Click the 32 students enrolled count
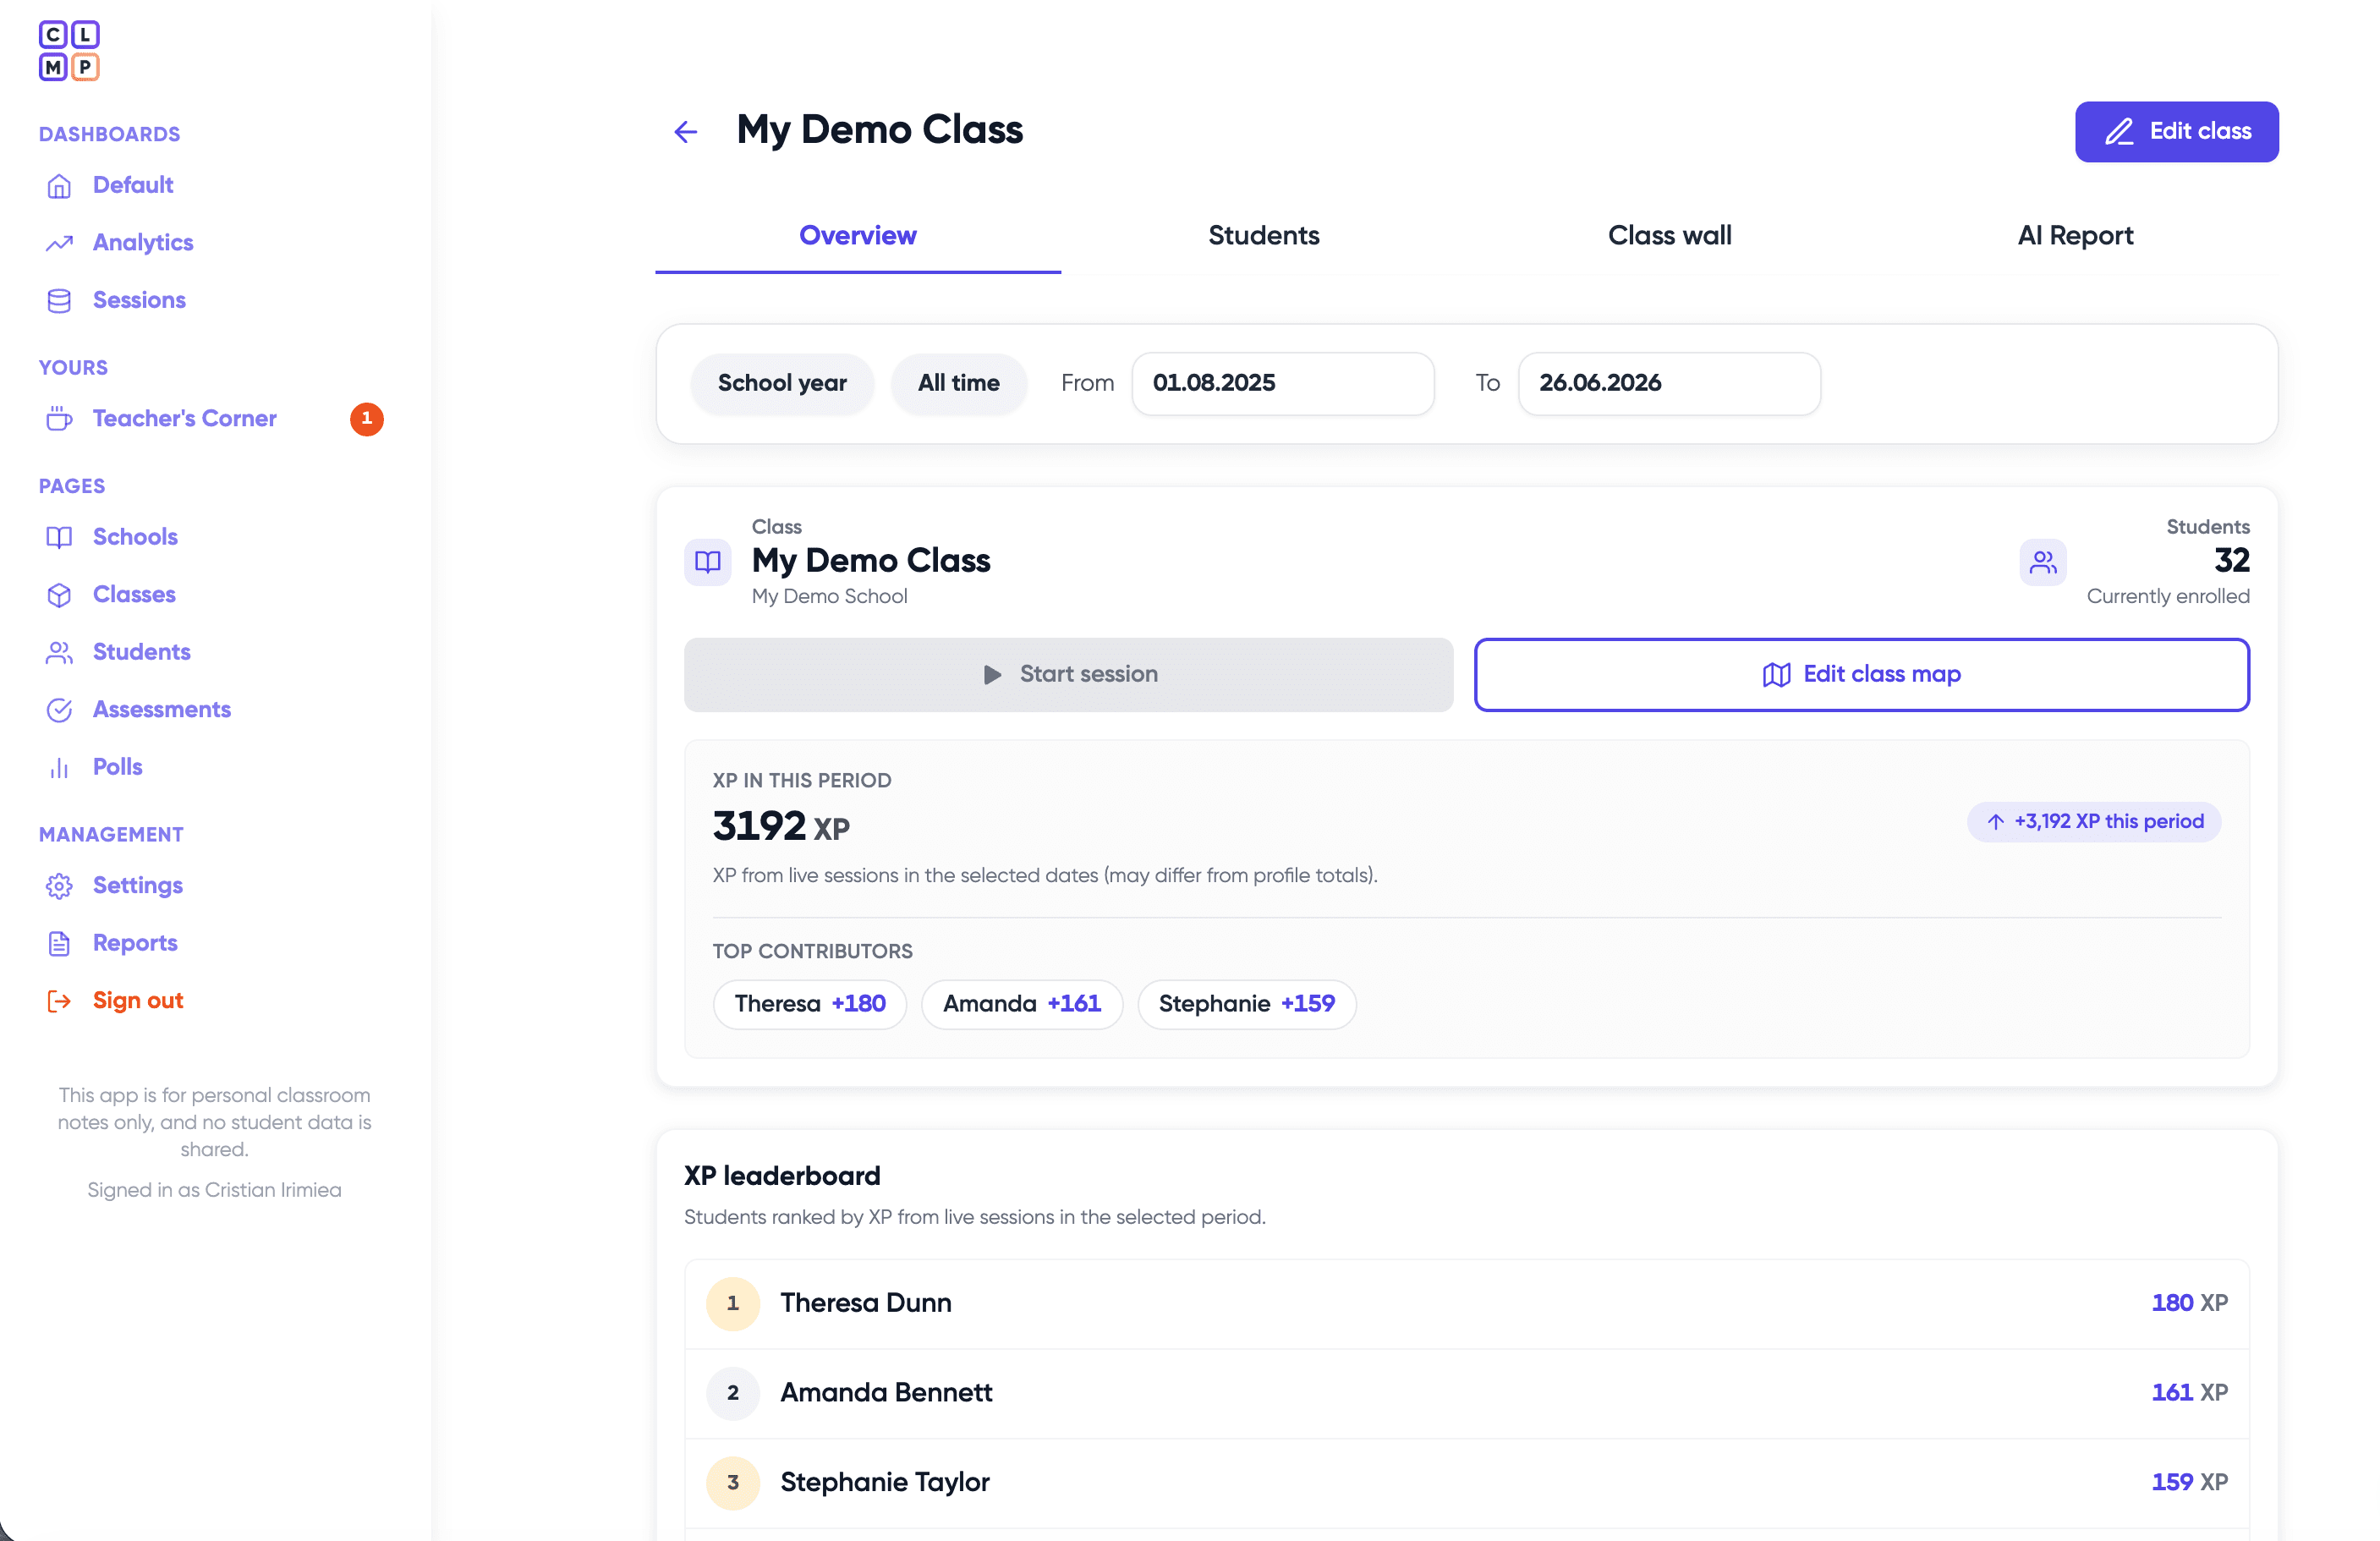The image size is (2380, 1541). pyautogui.click(x=2232, y=561)
